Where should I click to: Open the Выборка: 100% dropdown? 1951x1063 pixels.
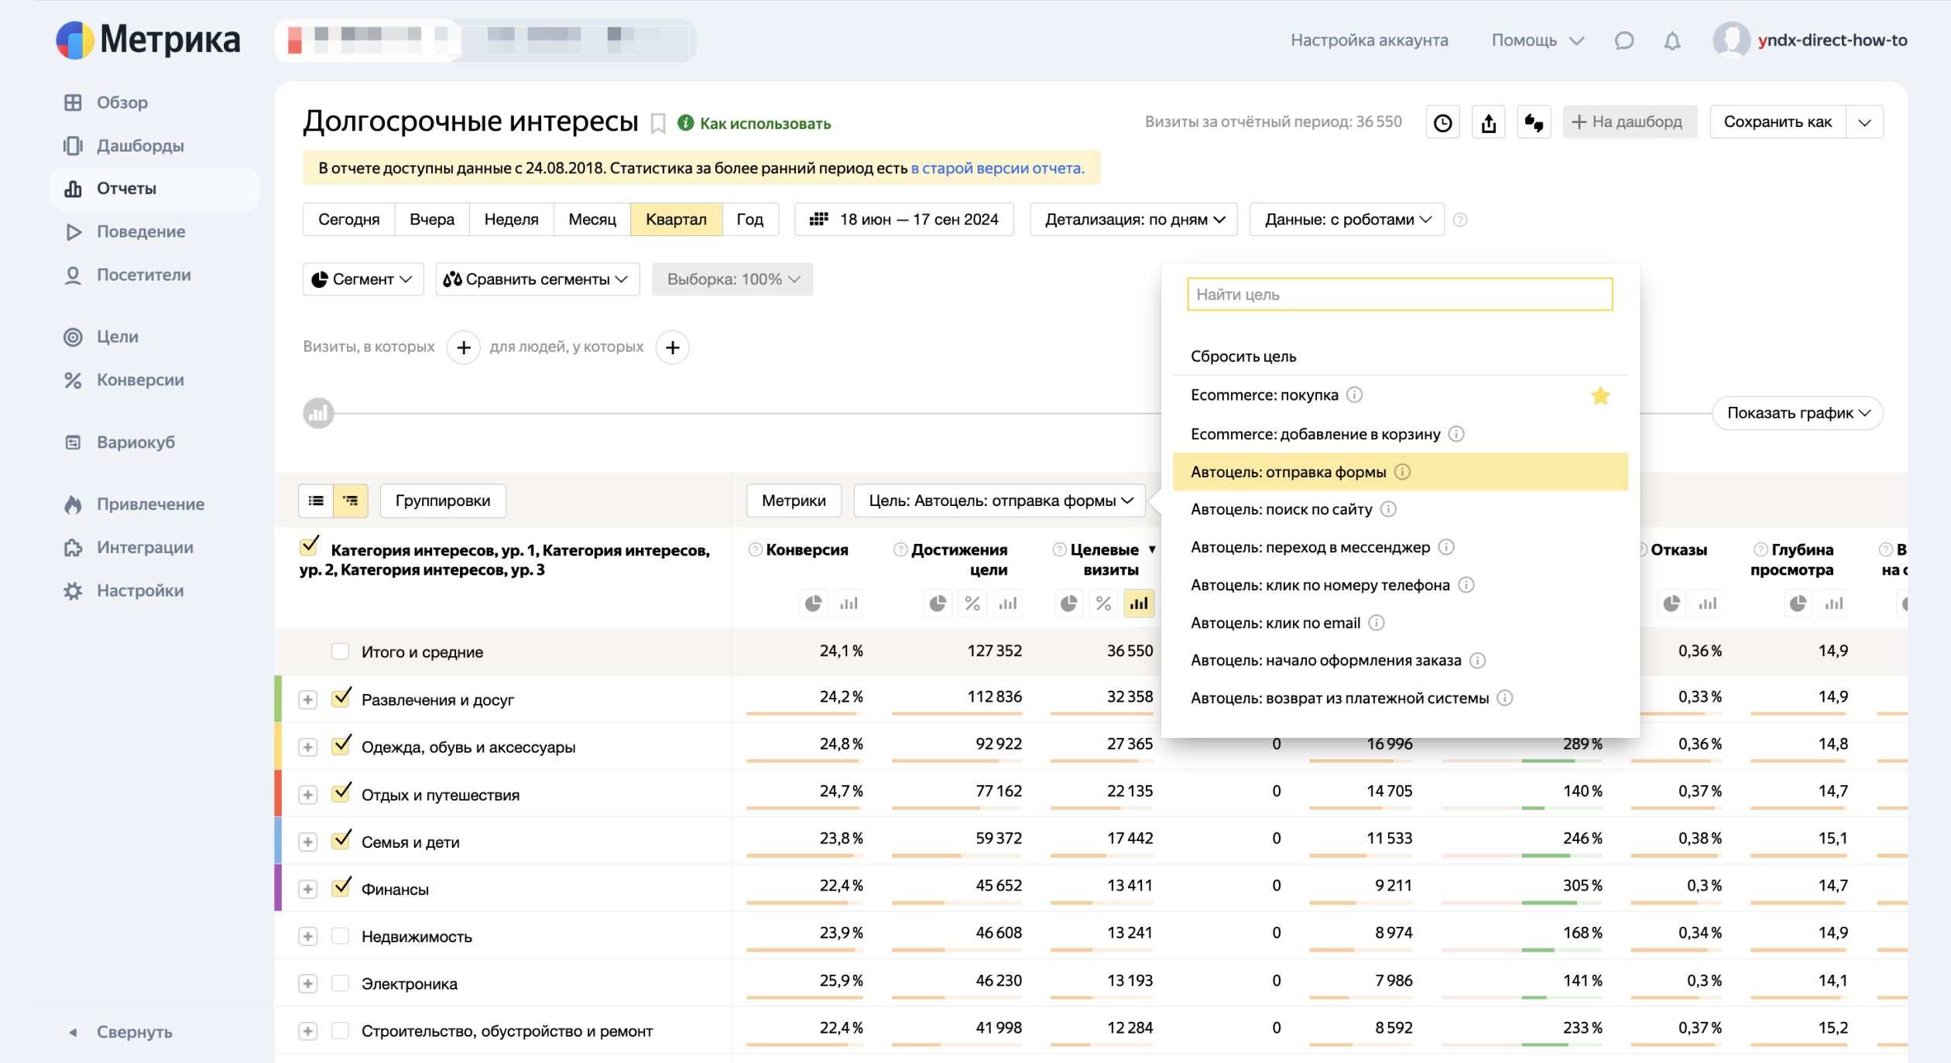coord(732,279)
